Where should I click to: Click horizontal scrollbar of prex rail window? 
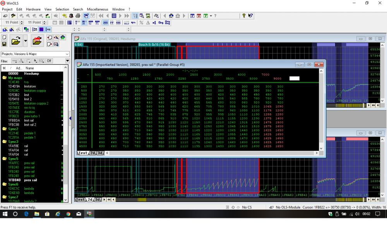pyautogui.click(x=212, y=153)
